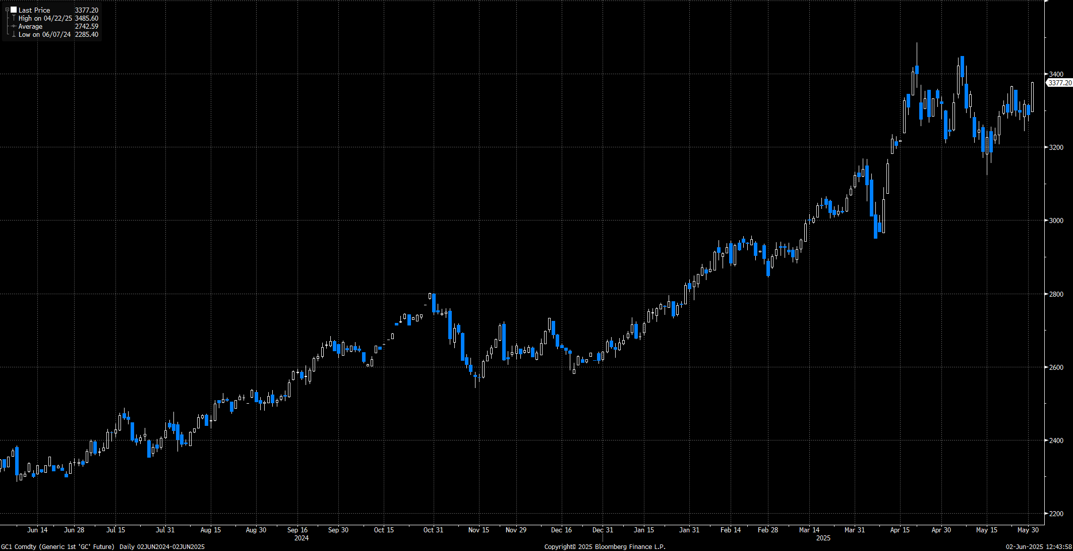Click the Dec 31 date axis label
The height and width of the screenshot is (551, 1073).
[603, 530]
